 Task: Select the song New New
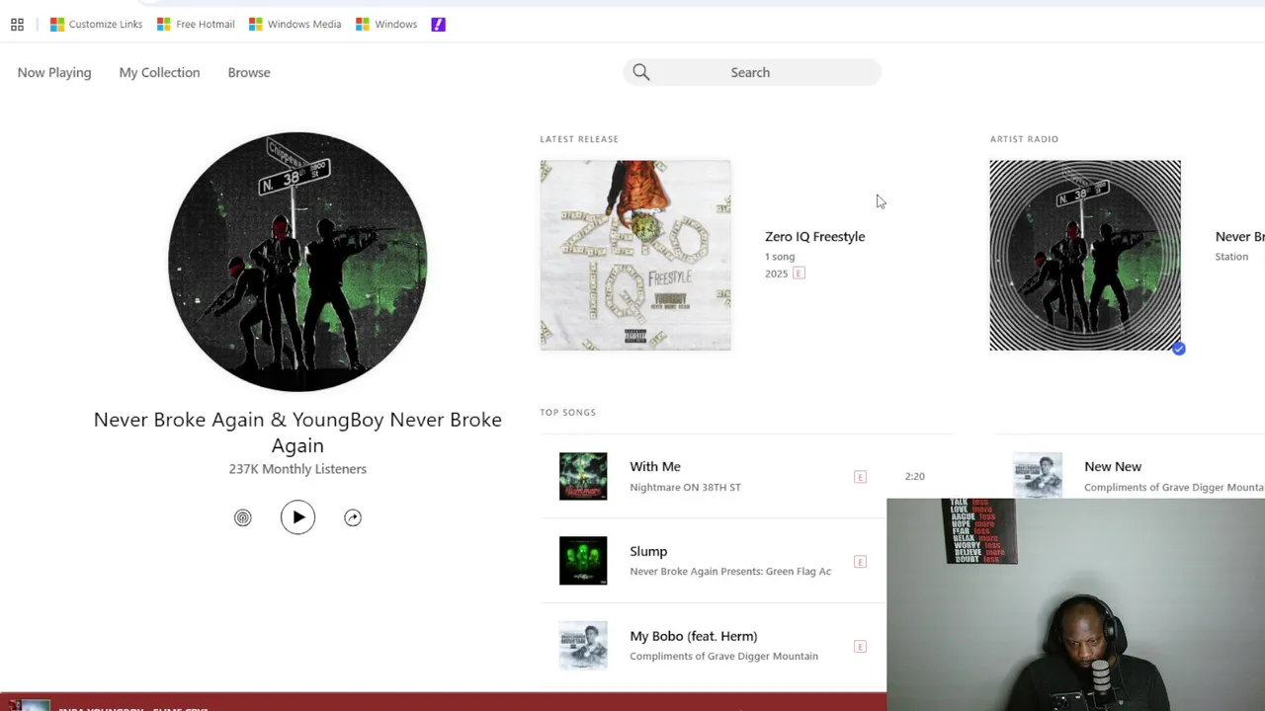(1113, 466)
